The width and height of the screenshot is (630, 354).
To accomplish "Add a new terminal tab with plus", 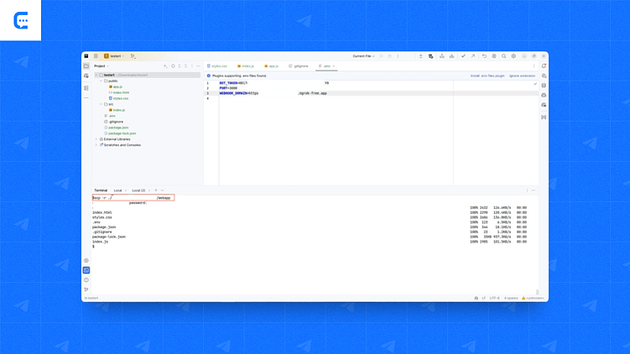I will pos(156,190).
